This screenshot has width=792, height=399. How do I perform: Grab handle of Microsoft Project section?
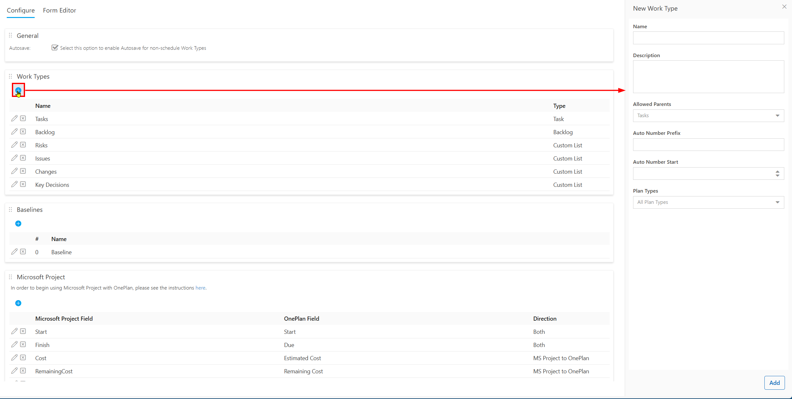click(x=11, y=277)
